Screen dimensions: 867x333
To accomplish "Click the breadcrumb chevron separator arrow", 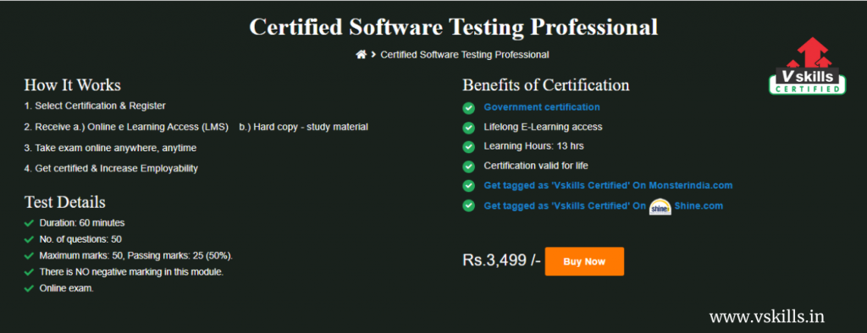I will [x=373, y=54].
